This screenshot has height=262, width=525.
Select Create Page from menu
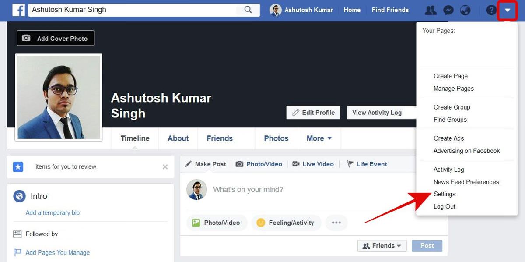tap(451, 76)
